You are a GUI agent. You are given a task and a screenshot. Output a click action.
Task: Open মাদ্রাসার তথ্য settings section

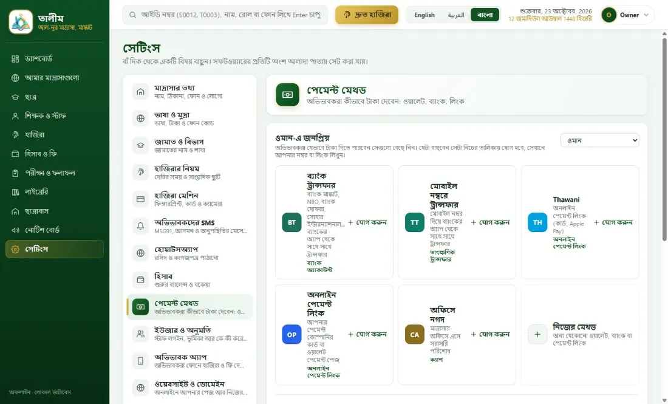click(x=189, y=92)
